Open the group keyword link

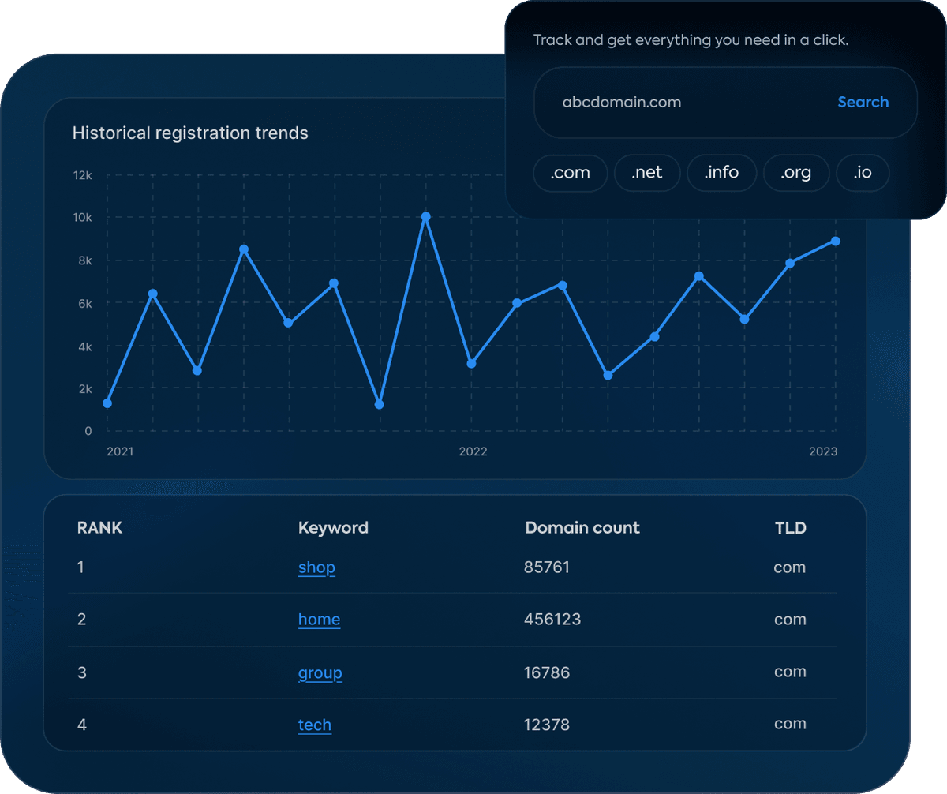[x=320, y=672]
